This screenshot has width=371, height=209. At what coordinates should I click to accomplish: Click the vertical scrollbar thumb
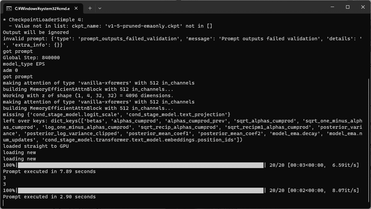tap(369, 141)
